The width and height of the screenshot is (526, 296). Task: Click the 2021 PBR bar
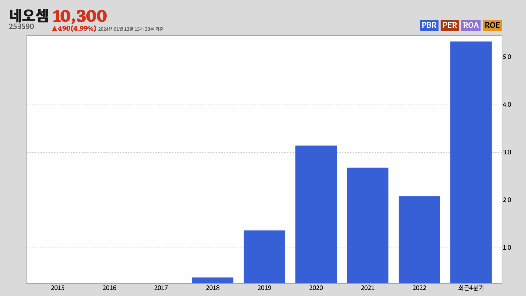coord(368,225)
